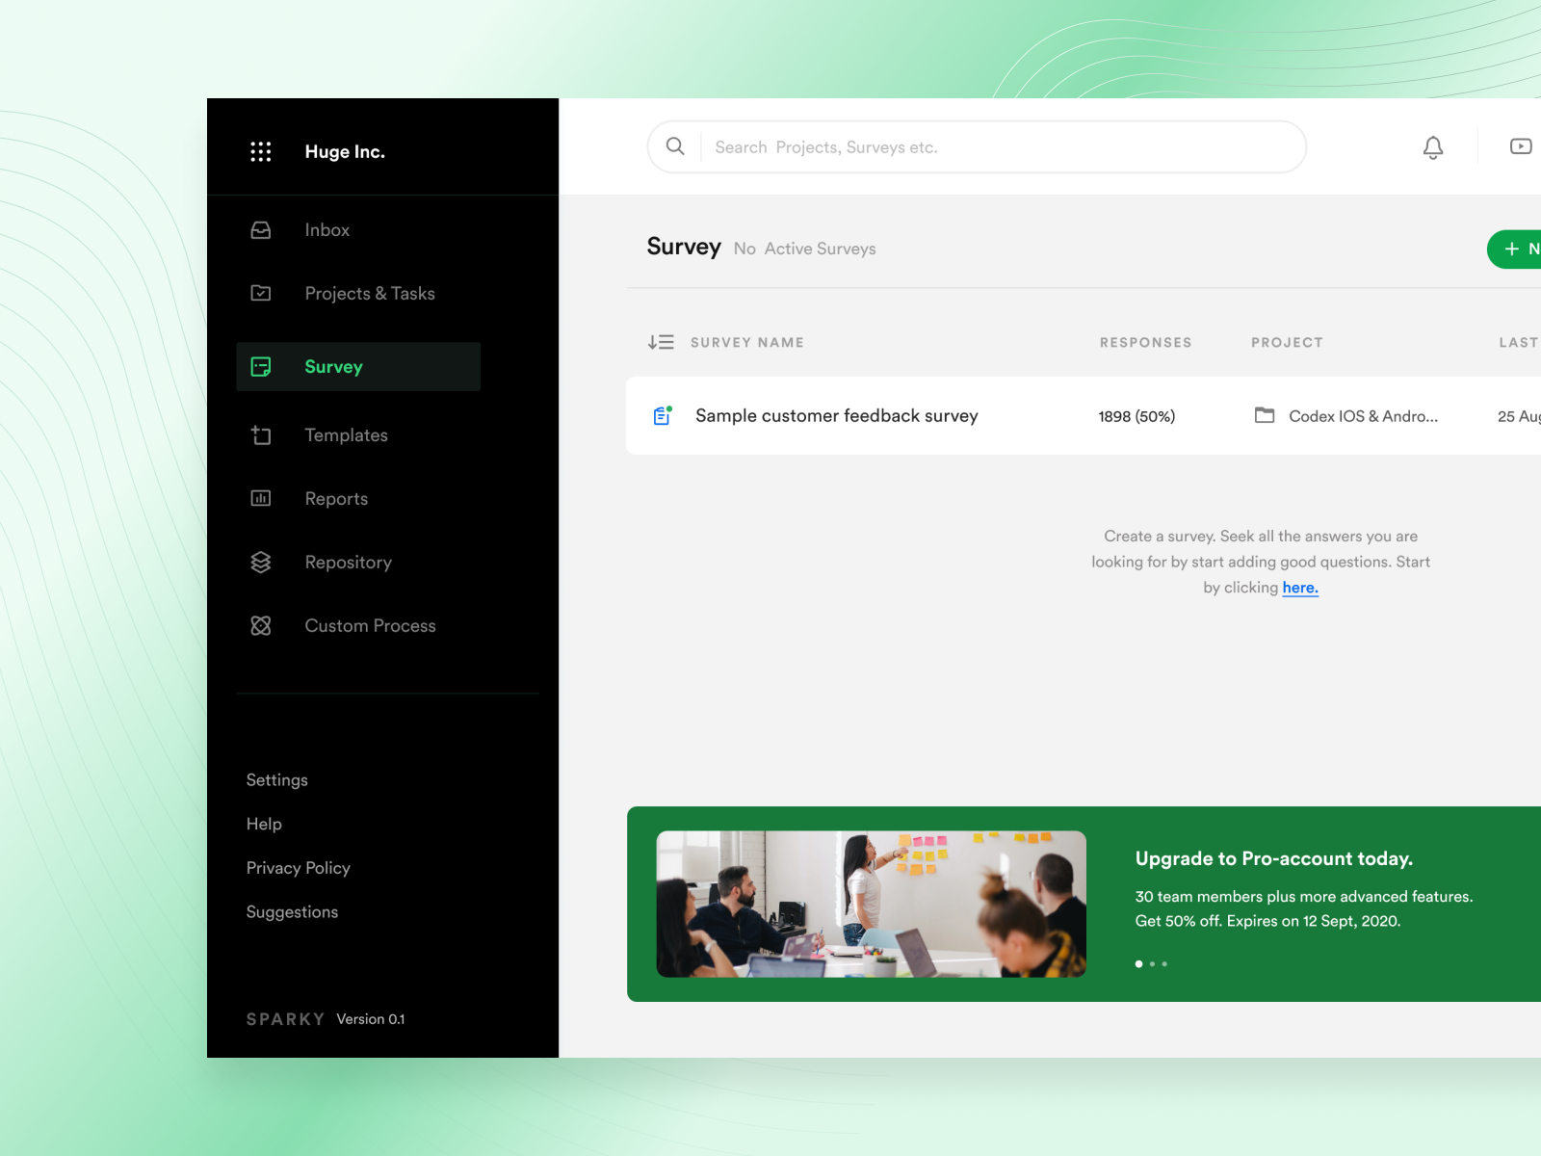1541x1156 pixels.
Task: Click the Survey icon in the sidebar
Action: click(x=260, y=366)
